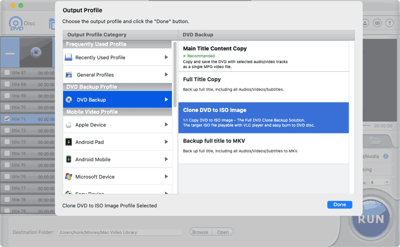Choose Backup full title to MKV profile
This screenshot has width=400, height=247.
[x=263, y=148]
